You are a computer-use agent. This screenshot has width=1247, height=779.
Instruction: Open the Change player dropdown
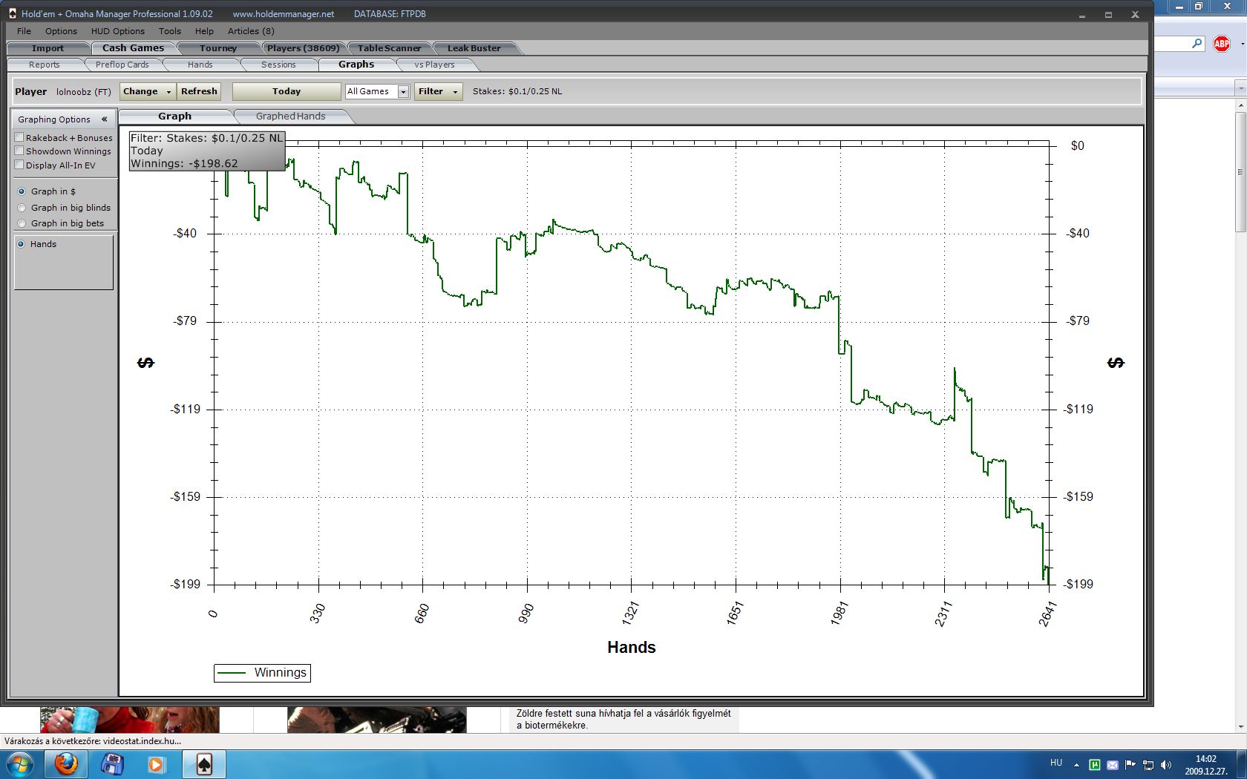[x=148, y=91]
